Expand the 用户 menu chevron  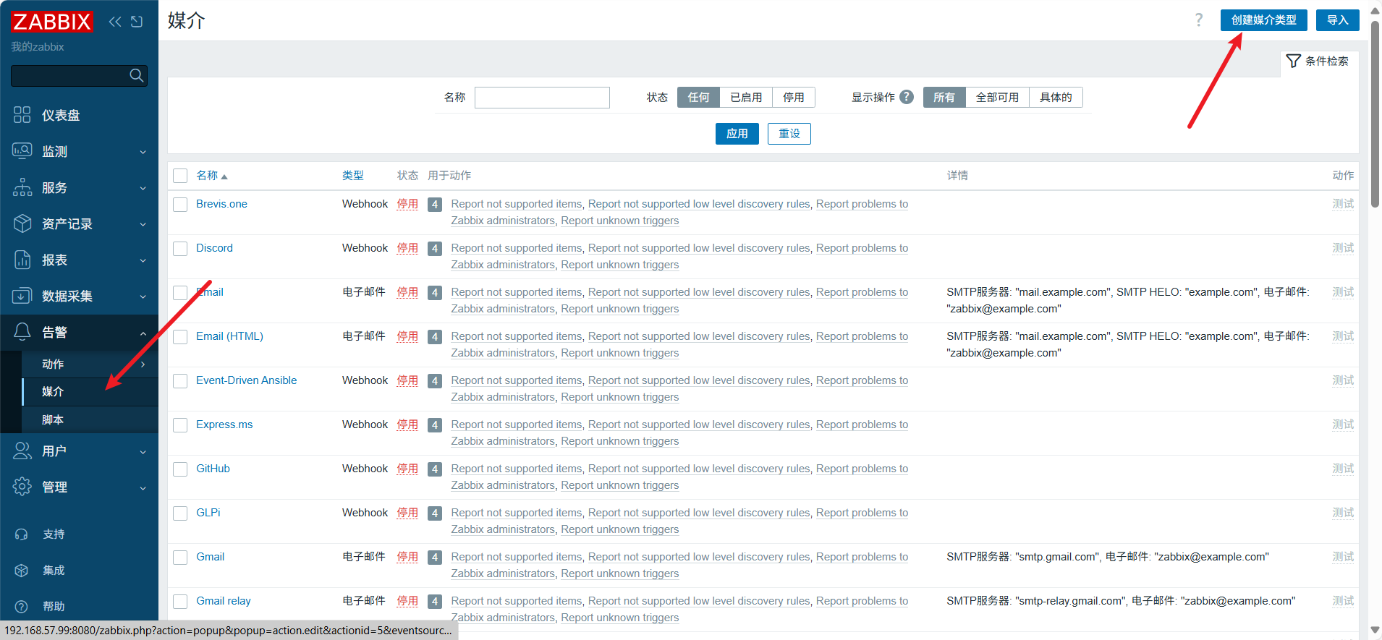[143, 452]
